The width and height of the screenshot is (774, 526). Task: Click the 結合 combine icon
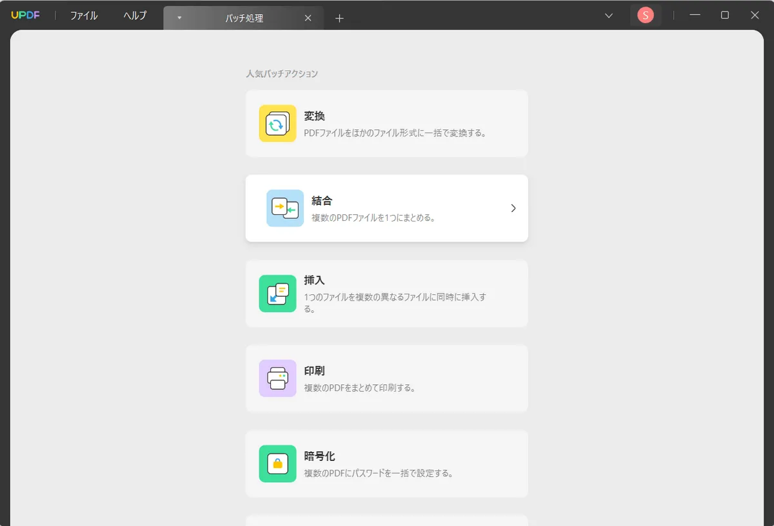point(285,208)
